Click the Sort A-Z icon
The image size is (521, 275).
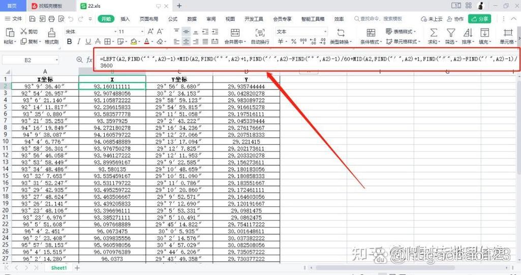click(x=468, y=33)
